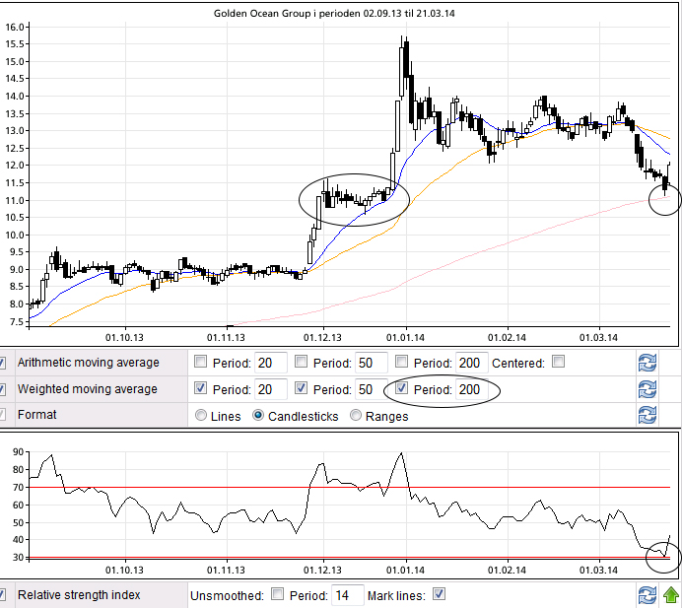
Task: Select Ranges chart format
Action: [357, 416]
